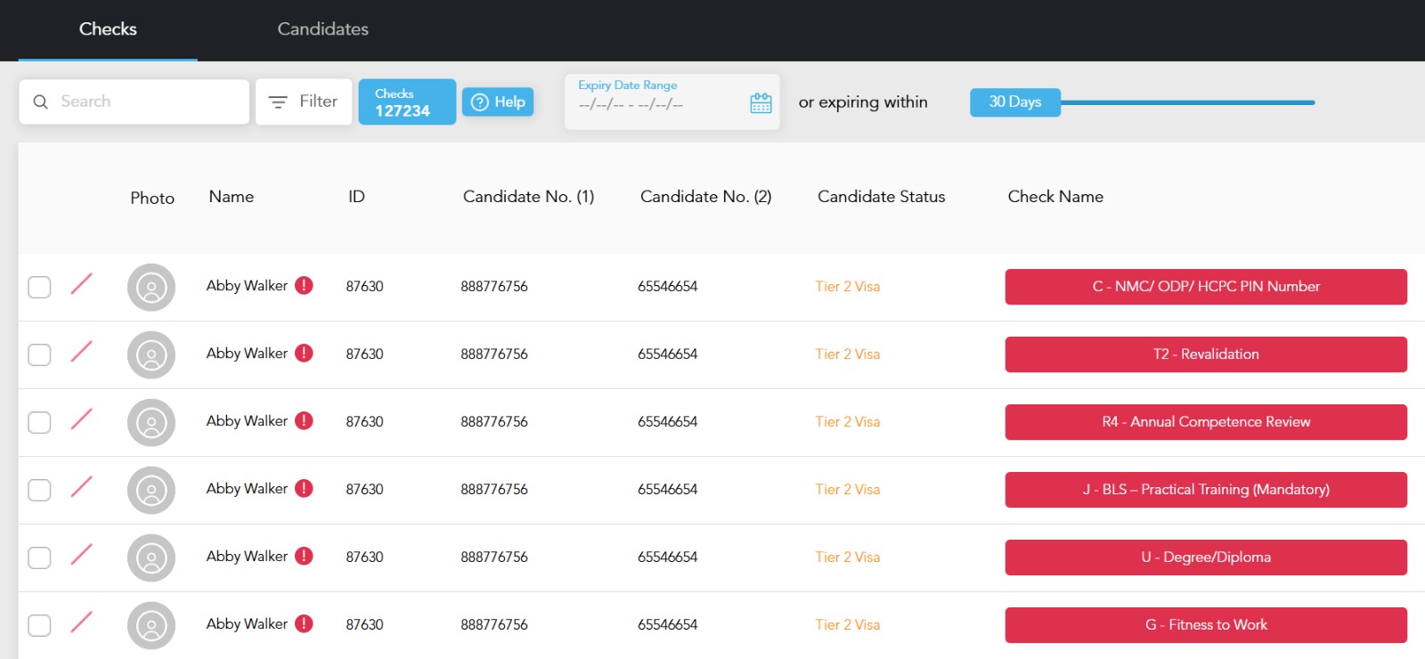1425x659 pixels.
Task: Click the red alert icon on the Degree/Diploma row
Action: coord(304,557)
